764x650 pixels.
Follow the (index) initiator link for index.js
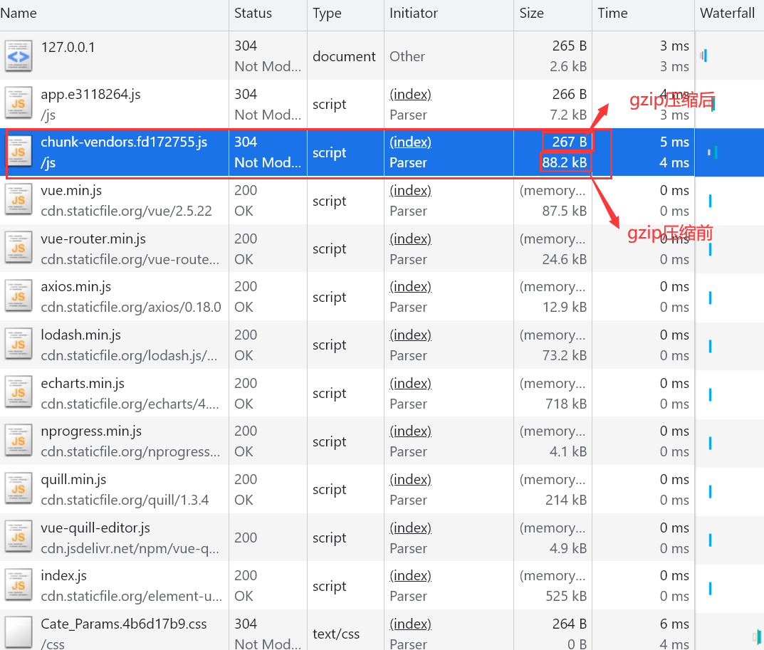410,575
